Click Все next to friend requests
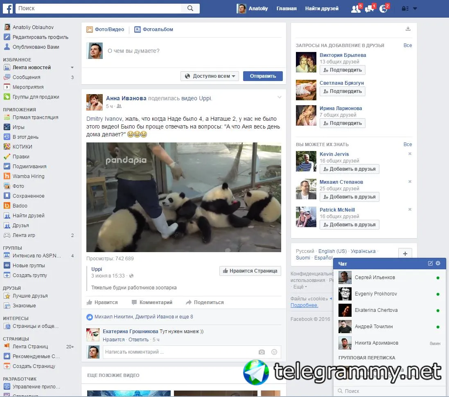Screen dimensions: 449x397 coord(408,45)
